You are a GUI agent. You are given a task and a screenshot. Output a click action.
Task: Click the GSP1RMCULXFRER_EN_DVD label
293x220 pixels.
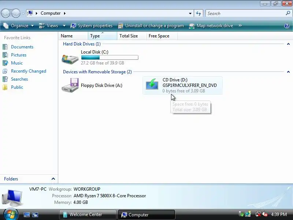point(190,85)
